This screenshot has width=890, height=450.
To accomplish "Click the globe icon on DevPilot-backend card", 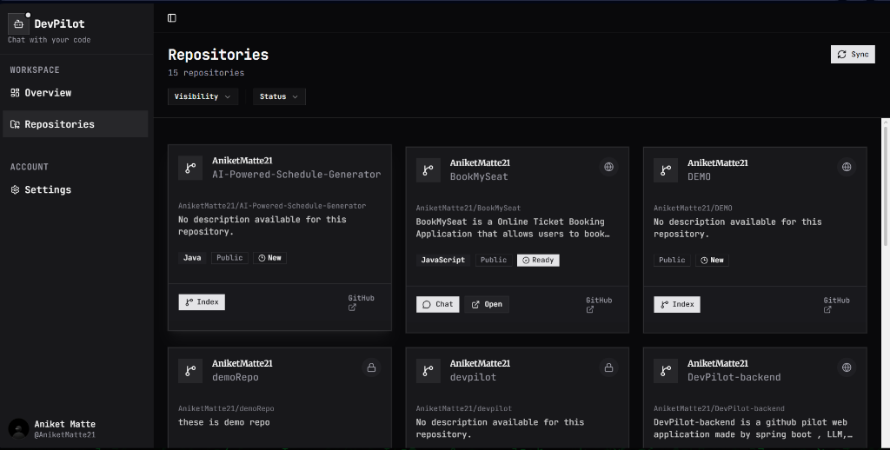I will point(847,367).
